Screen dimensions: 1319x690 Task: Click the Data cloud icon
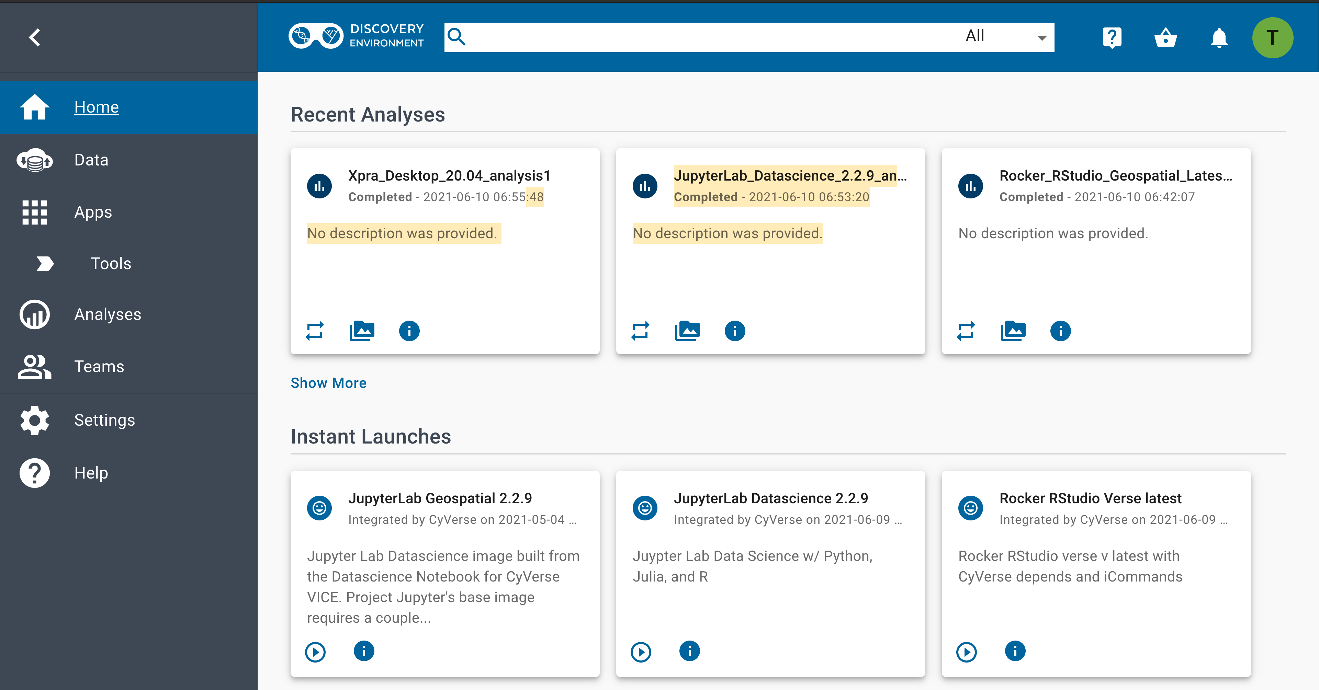tap(34, 160)
